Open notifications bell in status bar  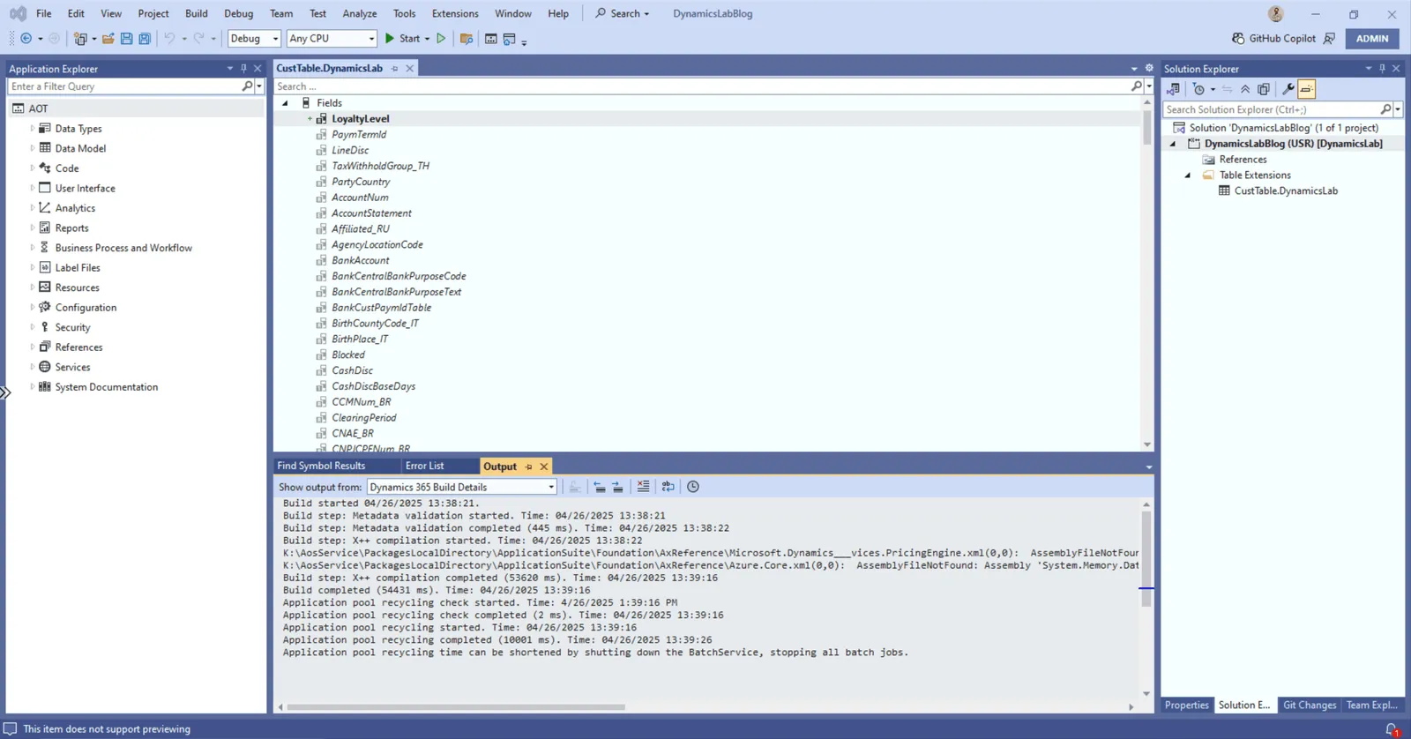coord(1392,729)
